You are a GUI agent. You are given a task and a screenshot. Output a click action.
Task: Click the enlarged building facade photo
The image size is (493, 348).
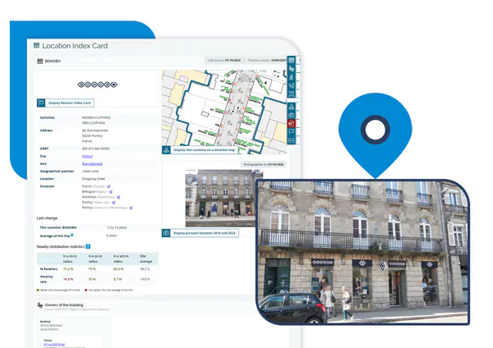(x=362, y=250)
